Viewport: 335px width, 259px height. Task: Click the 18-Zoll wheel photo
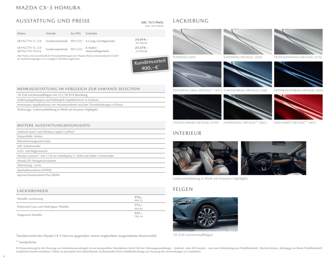pyautogui.click(x=205, y=214)
